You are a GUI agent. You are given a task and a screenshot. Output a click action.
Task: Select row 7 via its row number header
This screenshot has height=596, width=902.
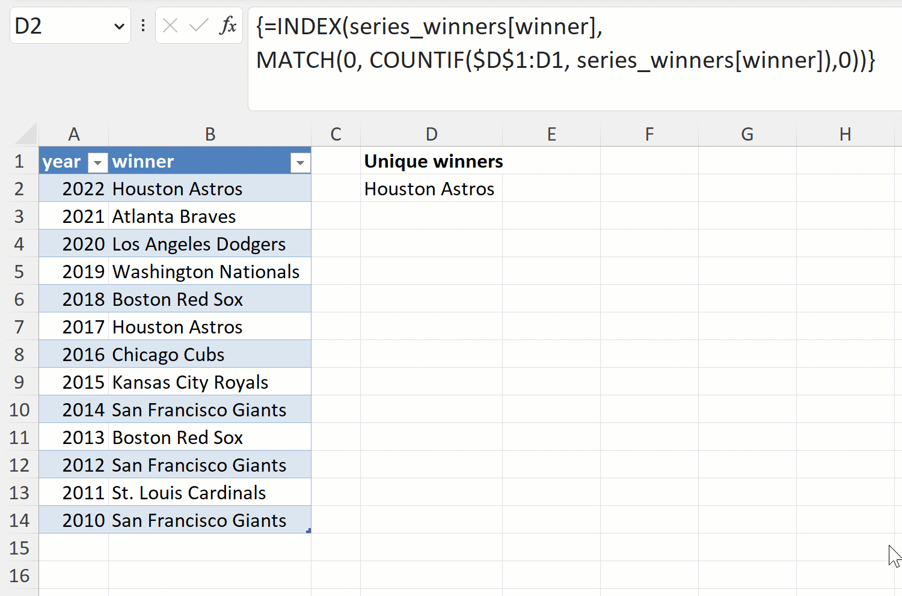coord(20,326)
